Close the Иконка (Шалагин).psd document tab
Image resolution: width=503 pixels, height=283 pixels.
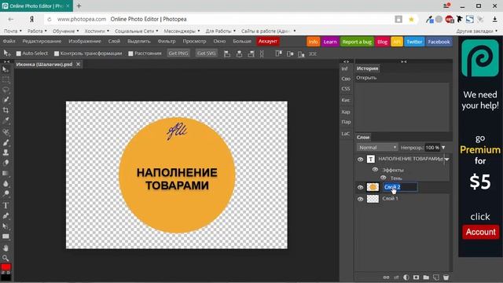click(x=78, y=64)
